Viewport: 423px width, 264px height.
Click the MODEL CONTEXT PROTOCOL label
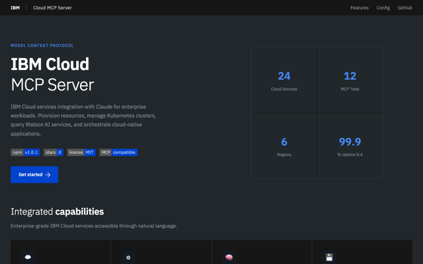tap(42, 46)
